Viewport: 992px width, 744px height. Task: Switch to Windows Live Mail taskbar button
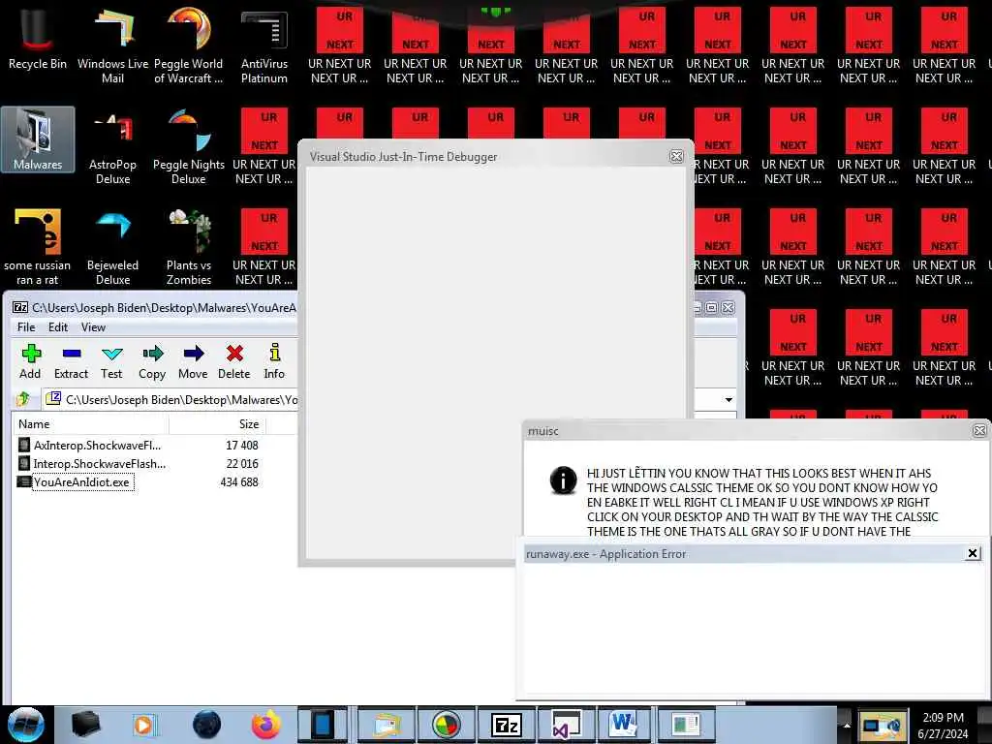[x=387, y=725]
